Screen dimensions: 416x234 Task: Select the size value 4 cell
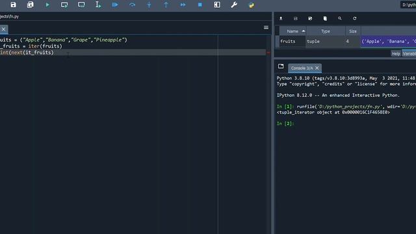coord(352,42)
